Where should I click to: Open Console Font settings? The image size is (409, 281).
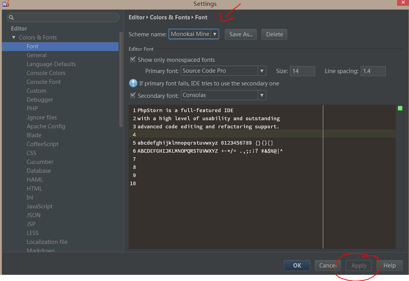tap(44, 82)
